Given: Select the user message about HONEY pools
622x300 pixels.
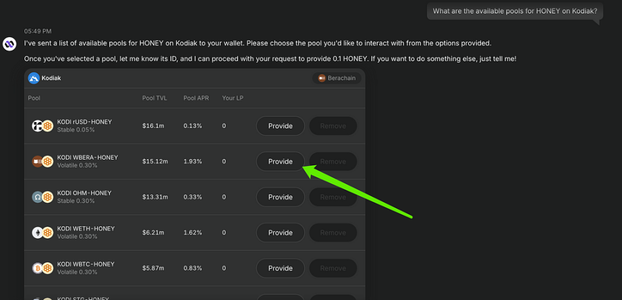Looking at the screenshot, I should (x=515, y=11).
